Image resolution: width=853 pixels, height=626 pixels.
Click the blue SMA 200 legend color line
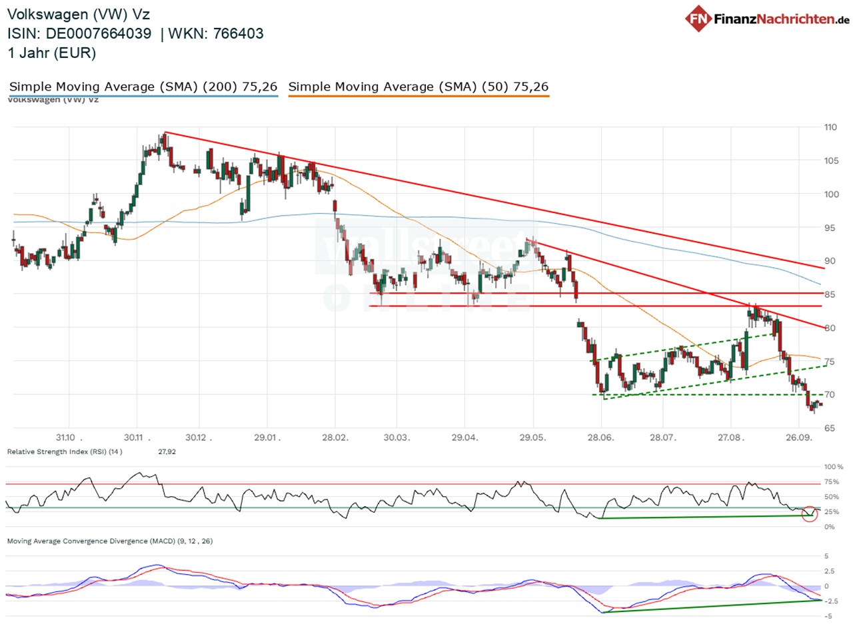click(143, 97)
